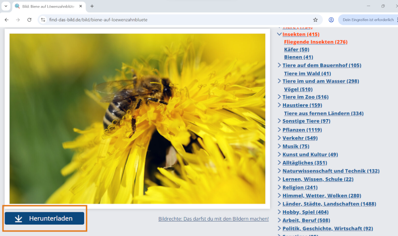This screenshot has width=398, height=236.
Task: Bookmark page using star icon
Action: point(315,20)
